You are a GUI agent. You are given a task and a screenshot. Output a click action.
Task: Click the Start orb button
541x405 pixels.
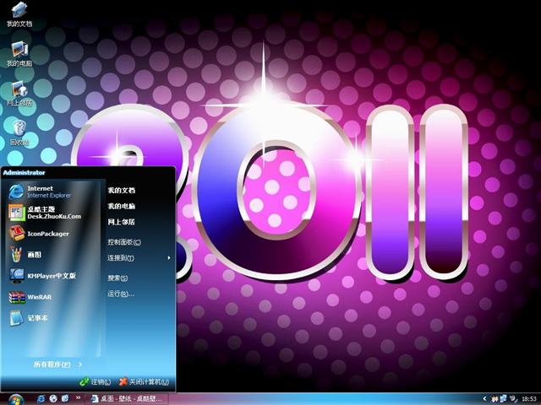click(x=16, y=399)
